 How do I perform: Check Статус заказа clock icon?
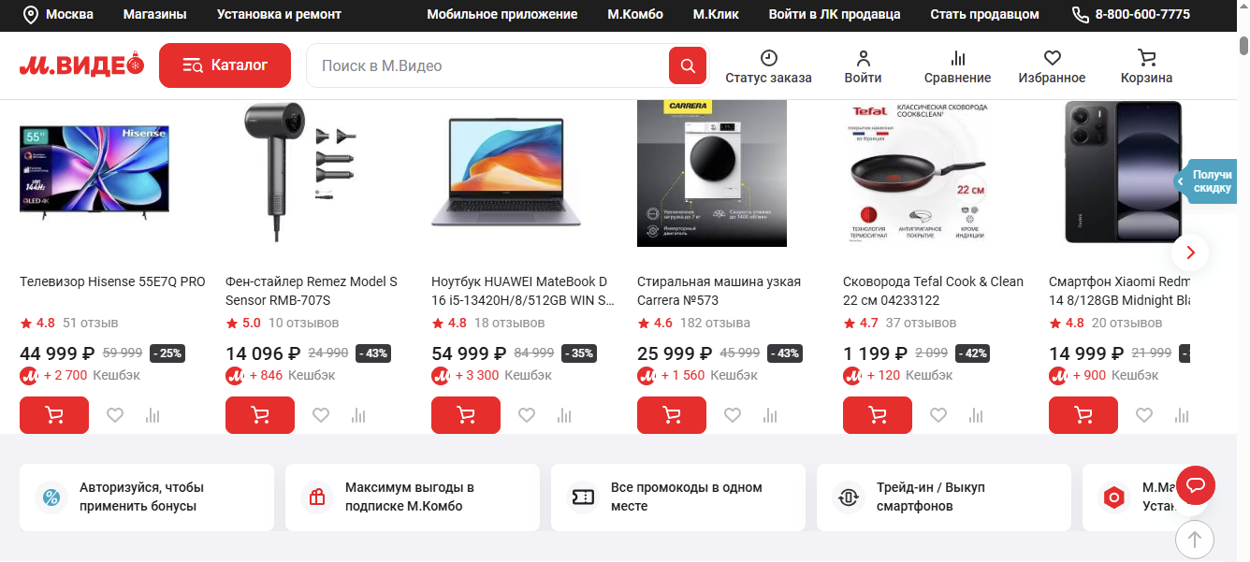pyautogui.click(x=768, y=58)
